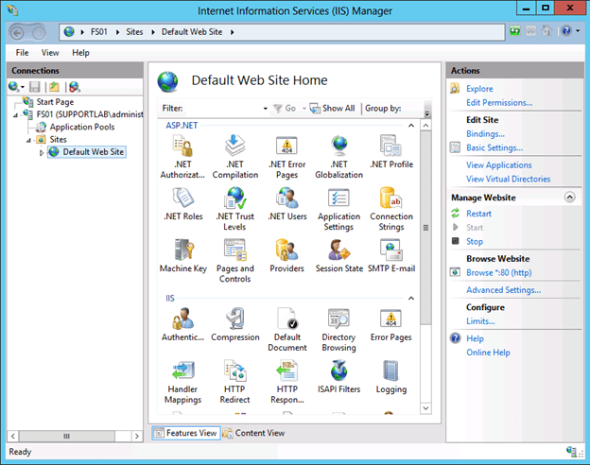Open the Logging feature
The width and height of the screenshot is (590, 465).
tap(390, 376)
